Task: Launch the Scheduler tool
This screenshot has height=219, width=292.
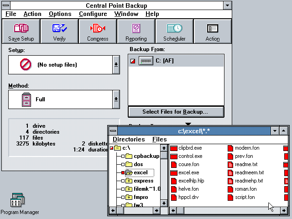Action: (174, 31)
